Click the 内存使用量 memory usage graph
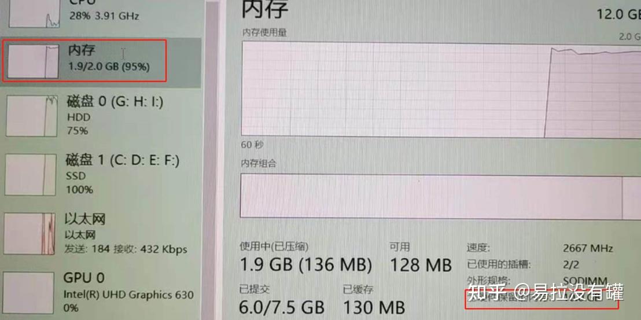 (441, 89)
